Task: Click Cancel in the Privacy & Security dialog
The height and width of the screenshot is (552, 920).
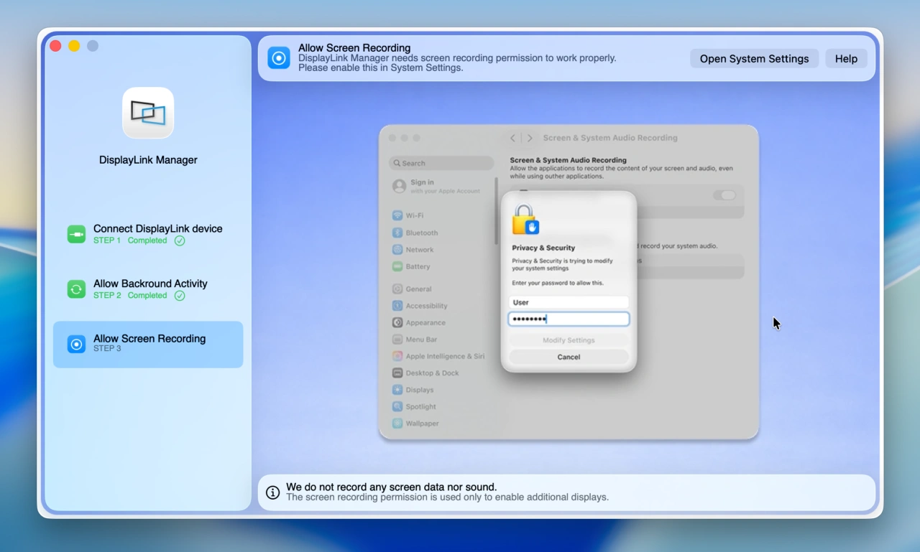Action: pyautogui.click(x=569, y=357)
